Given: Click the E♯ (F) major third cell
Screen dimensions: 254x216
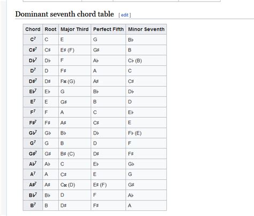Looking at the screenshot, I should [x=74, y=50].
